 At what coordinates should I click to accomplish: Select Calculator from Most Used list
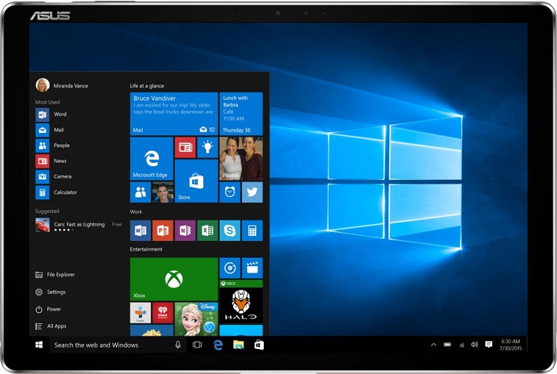(x=64, y=192)
